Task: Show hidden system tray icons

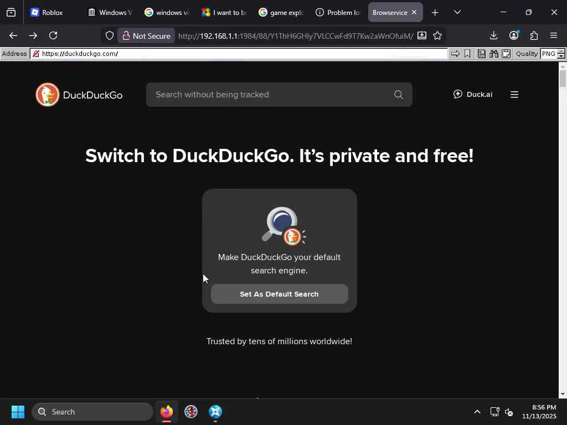Action: coord(477,412)
